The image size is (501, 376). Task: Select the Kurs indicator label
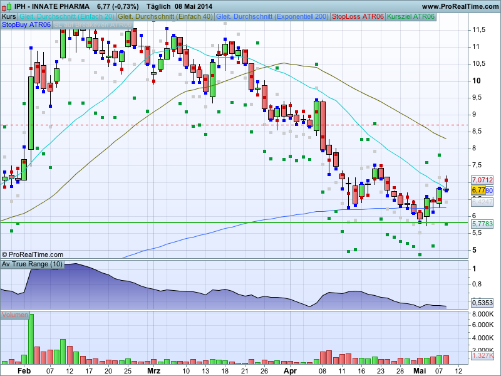(x=9, y=16)
